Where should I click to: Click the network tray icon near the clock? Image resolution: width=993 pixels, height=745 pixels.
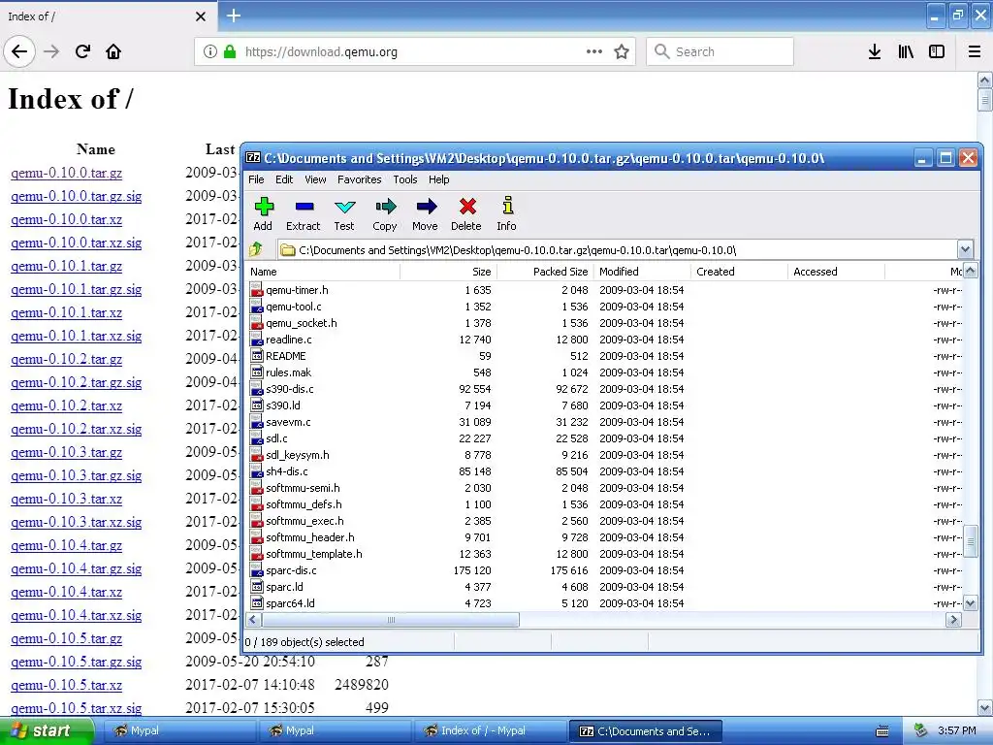pyautogui.click(x=921, y=731)
